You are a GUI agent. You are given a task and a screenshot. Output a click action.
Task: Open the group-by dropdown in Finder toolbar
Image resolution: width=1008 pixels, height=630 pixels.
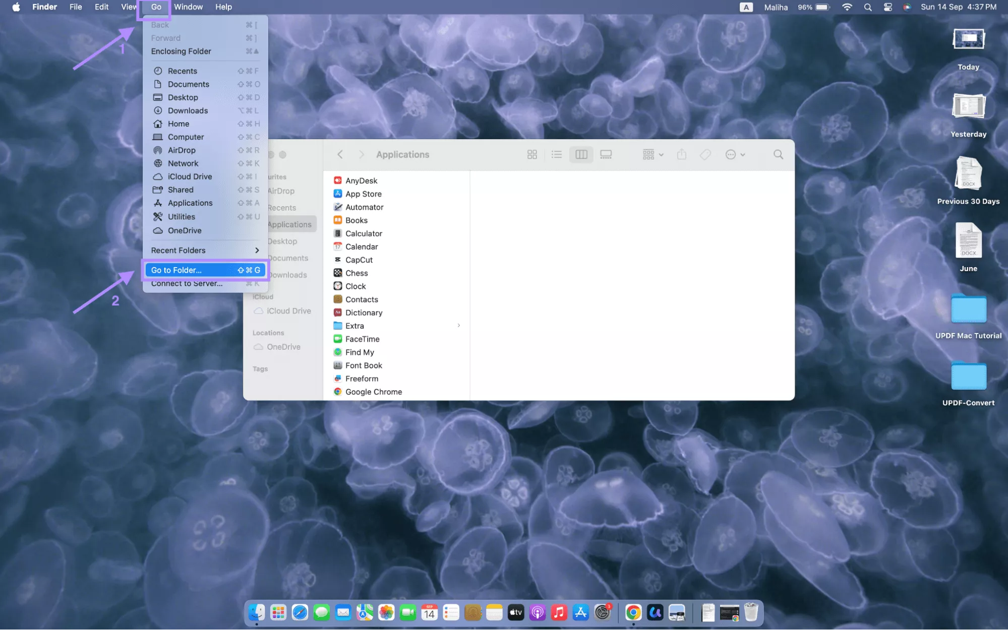[651, 154]
